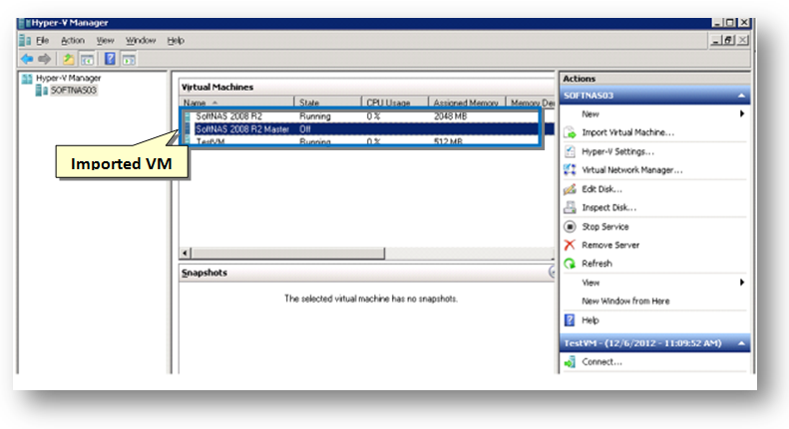Click the Up one level toolbar icon
This screenshot has width=789, height=429.
pos(68,59)
